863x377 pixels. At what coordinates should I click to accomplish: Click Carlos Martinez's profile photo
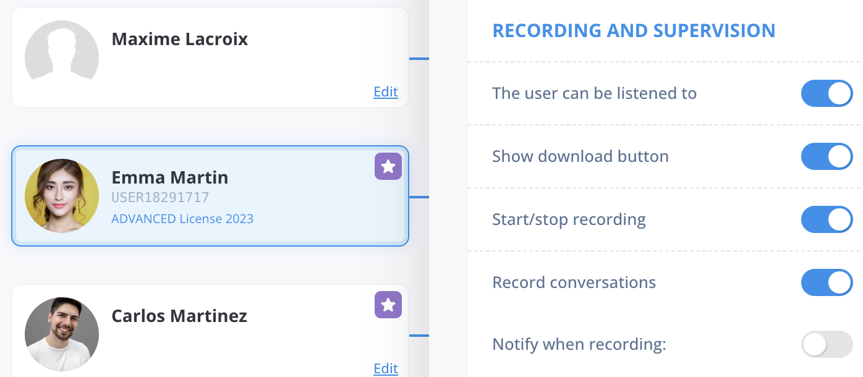point(62,334)
